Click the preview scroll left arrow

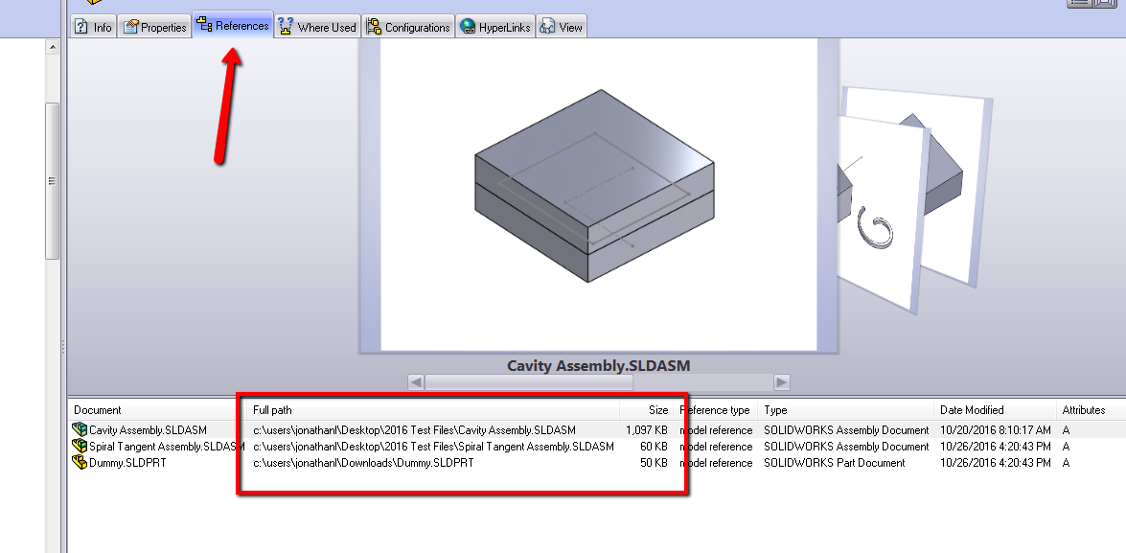click(x=416, y=382)
